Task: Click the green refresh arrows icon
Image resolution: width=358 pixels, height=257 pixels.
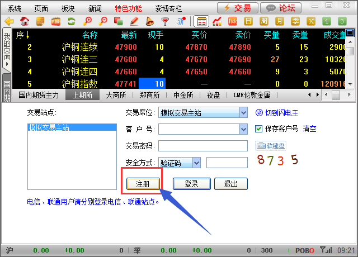Action: click(72, 21)
